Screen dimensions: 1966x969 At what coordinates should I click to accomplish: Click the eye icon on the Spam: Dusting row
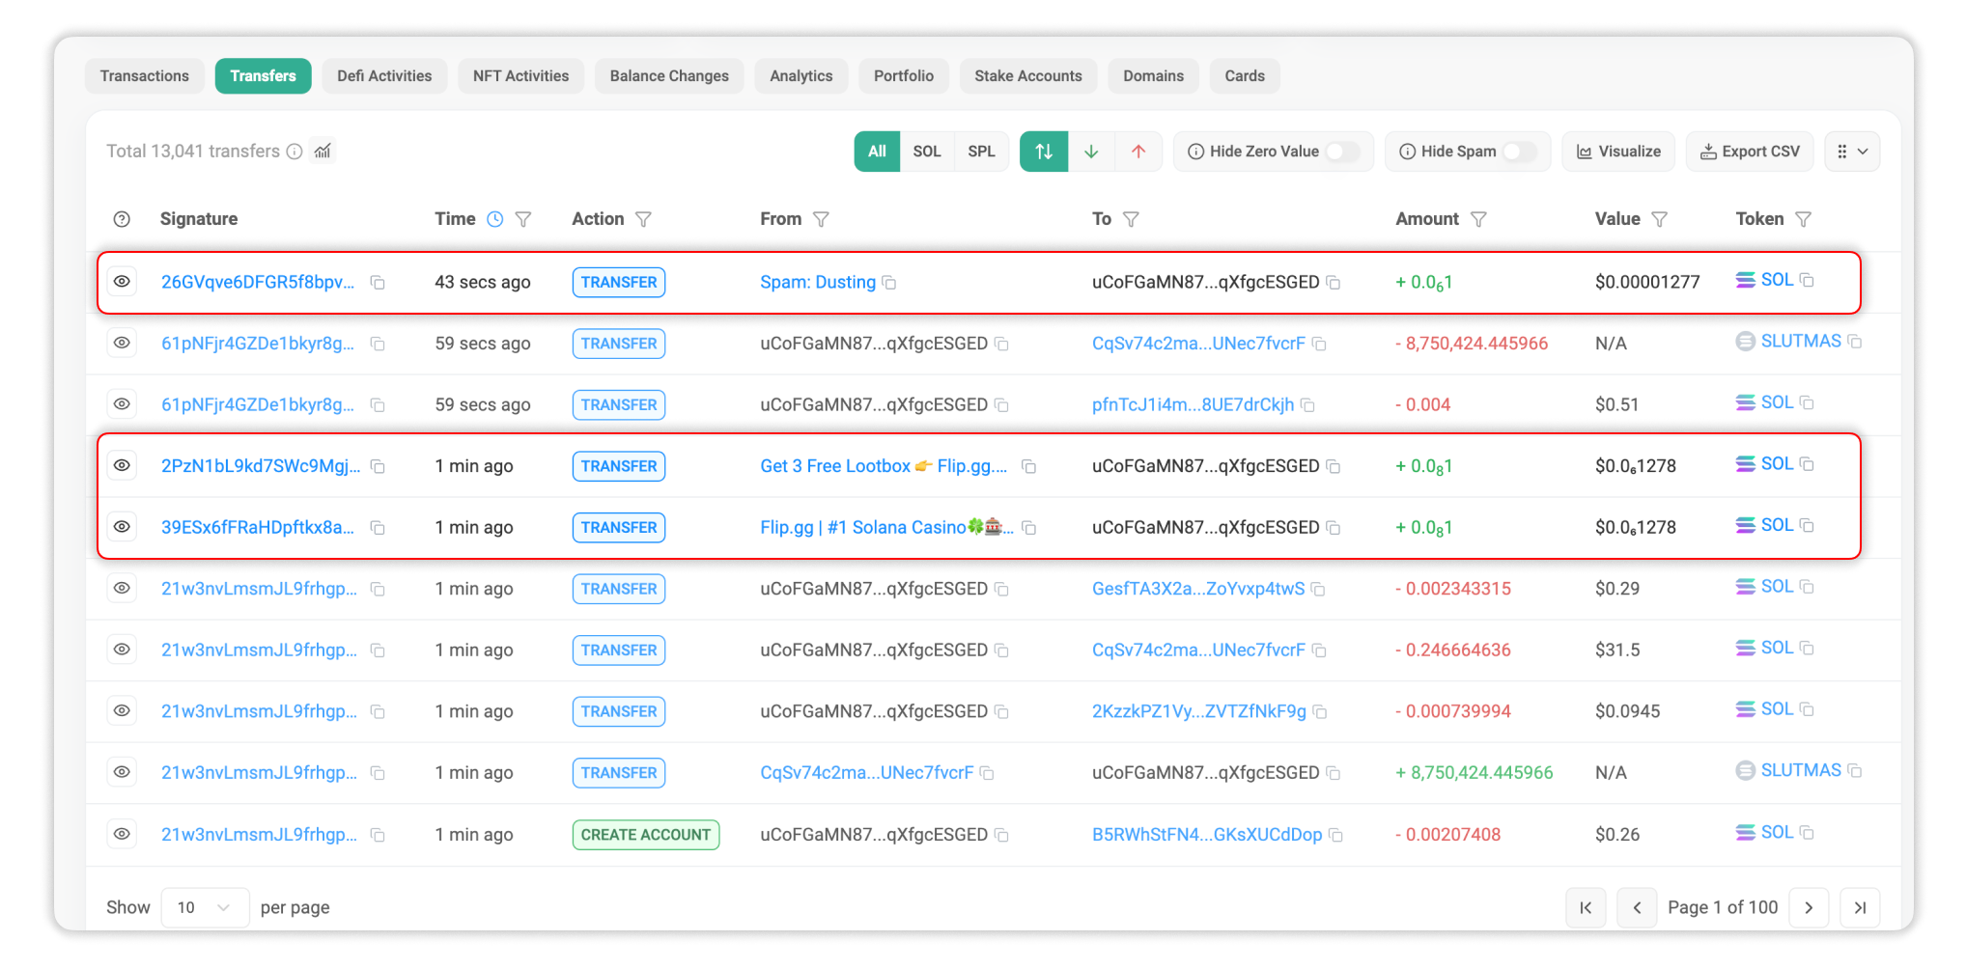(x=122, y=282)
